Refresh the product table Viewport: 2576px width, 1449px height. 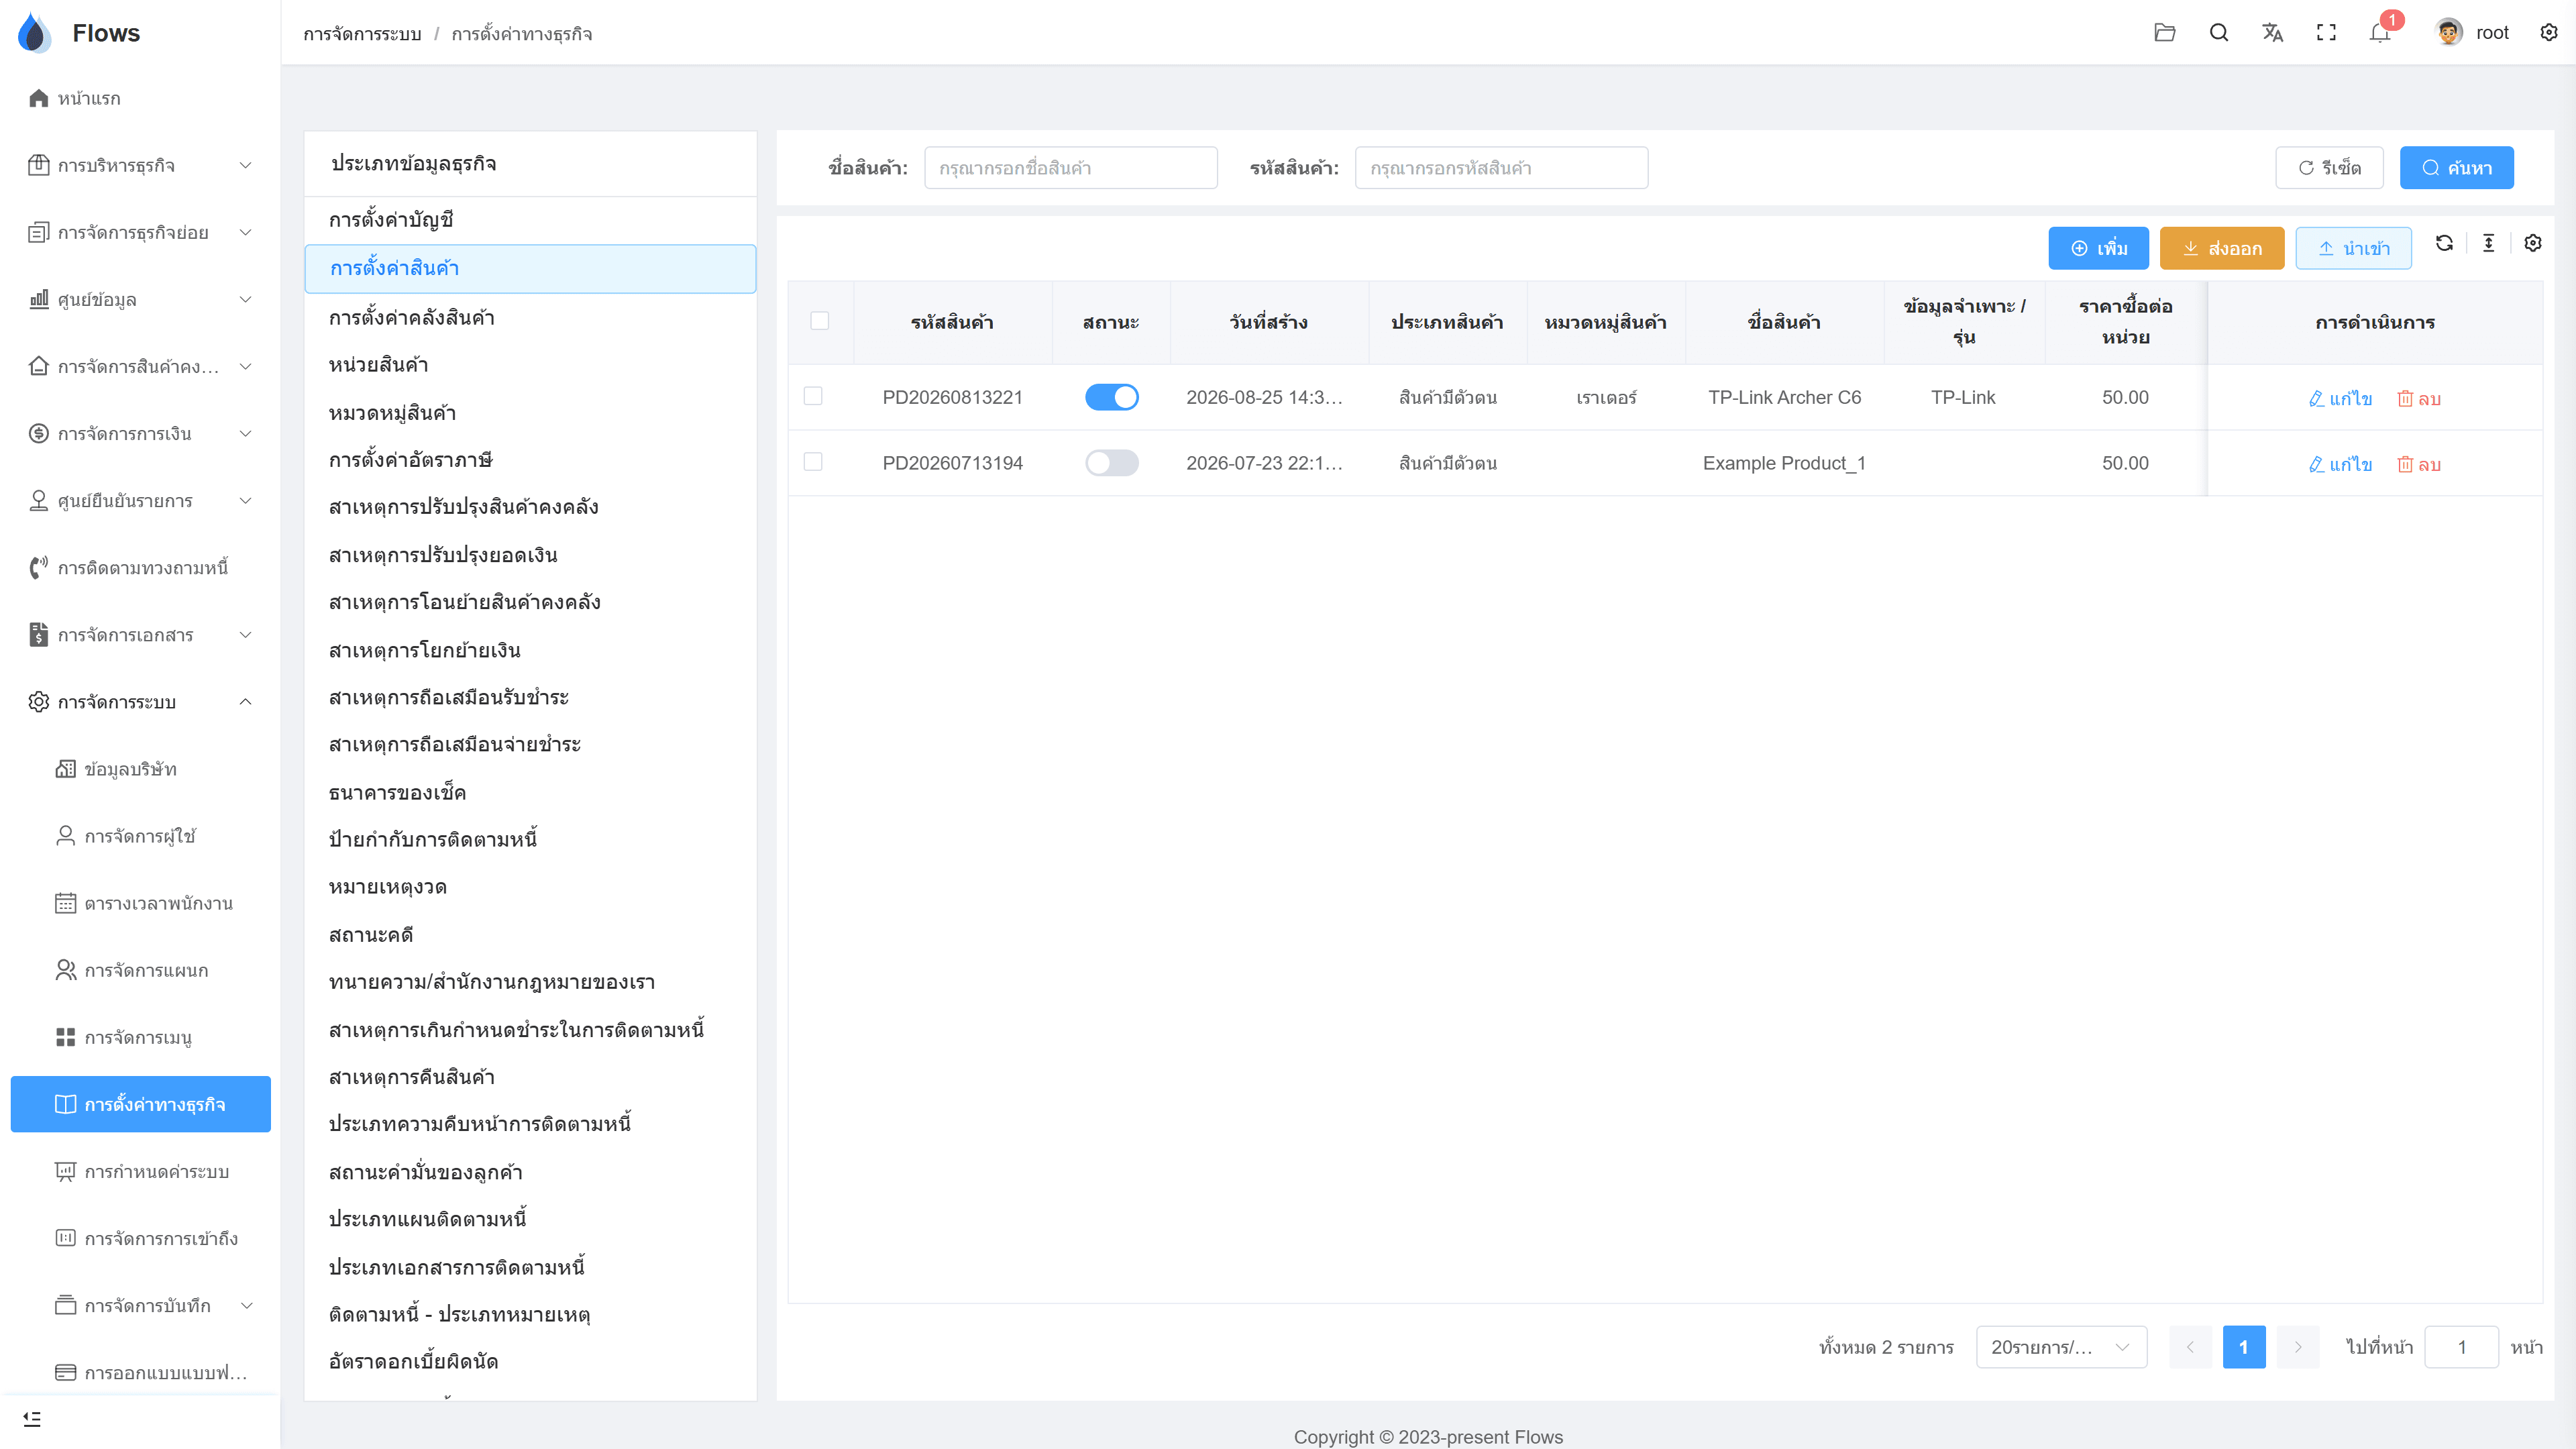click(x=2444, y=243)
